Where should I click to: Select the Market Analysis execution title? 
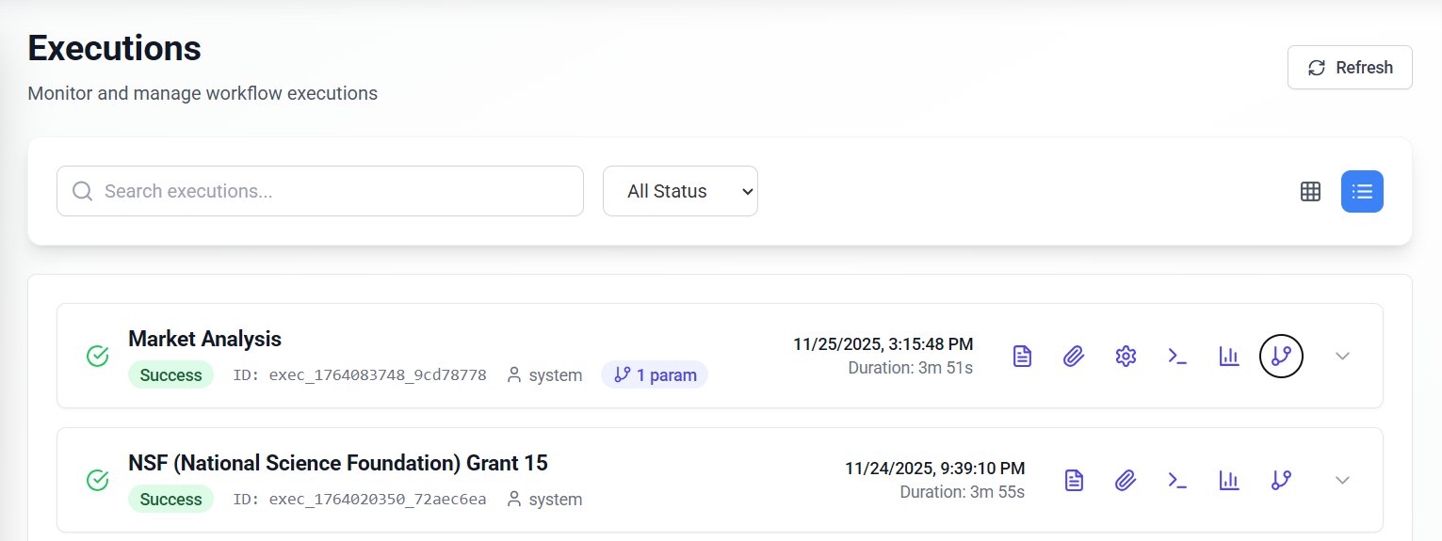204,339
